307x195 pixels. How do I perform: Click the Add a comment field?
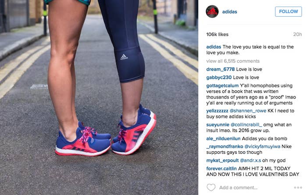[238, 188]
